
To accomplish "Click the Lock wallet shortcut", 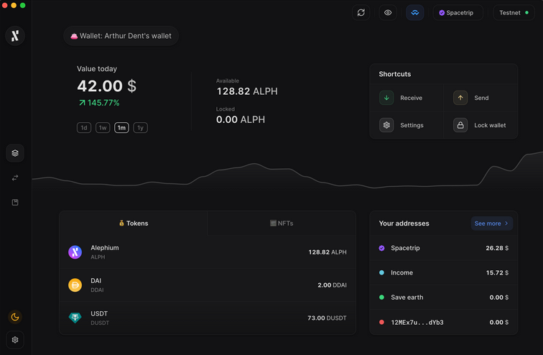I will coord(481,125).
